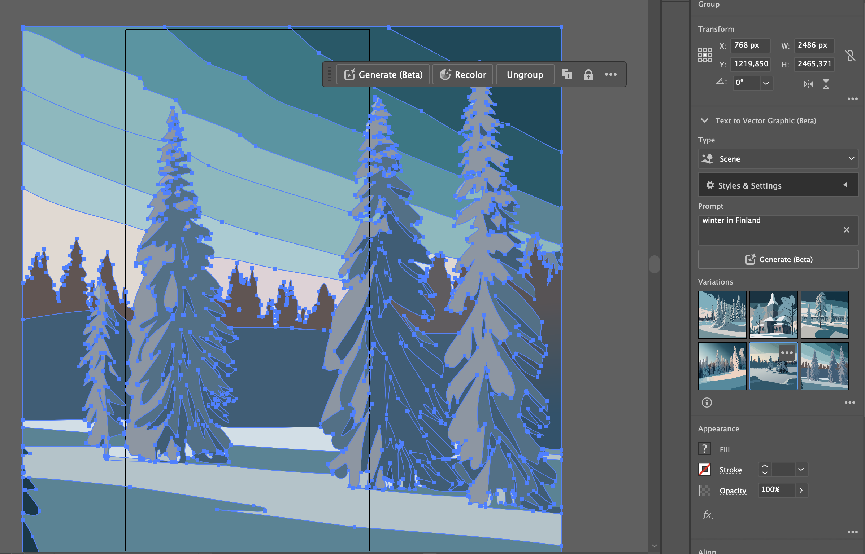Viewport: 865px width, 554px height.
Task: Open Opacity slider arrow next to 100%
Action: click(x=801, y=490)
